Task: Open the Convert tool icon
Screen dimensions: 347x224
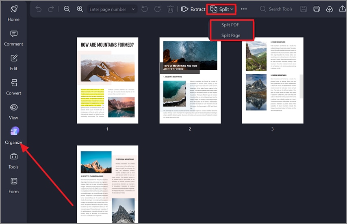Action: 14,83
